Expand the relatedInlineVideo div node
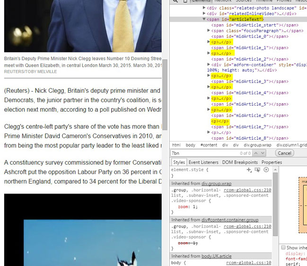 pyautogui.click(x=204, y=13)
